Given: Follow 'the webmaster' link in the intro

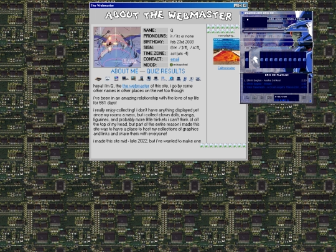Looking at the screenshot, I should point(136,86).
